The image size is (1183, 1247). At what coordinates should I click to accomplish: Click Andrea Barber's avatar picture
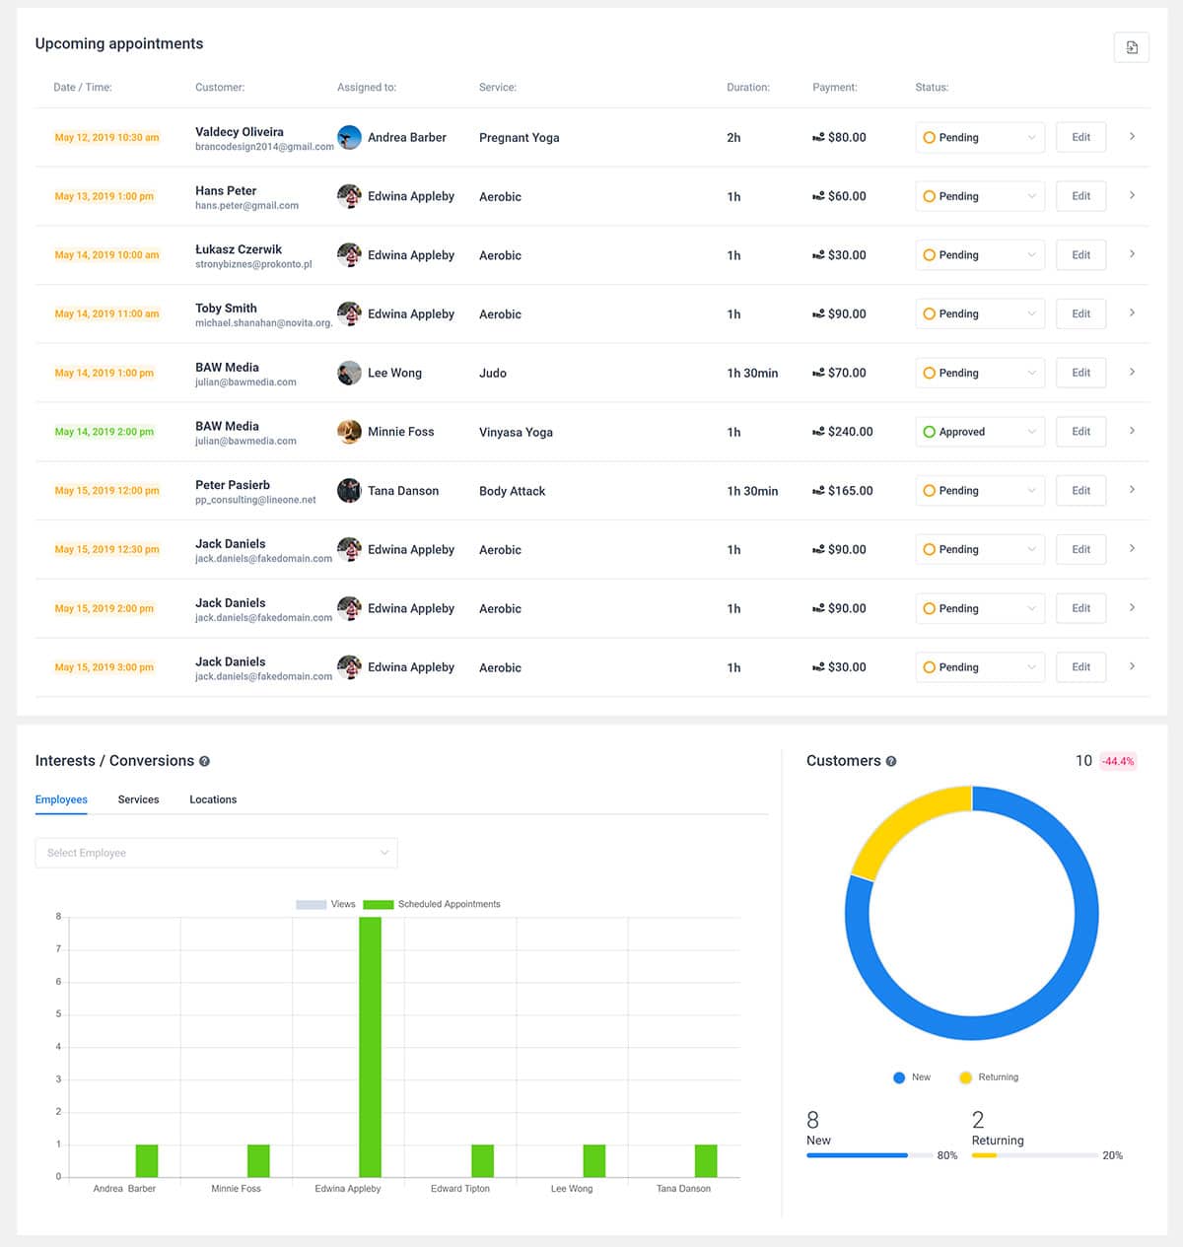click(349, 137)
